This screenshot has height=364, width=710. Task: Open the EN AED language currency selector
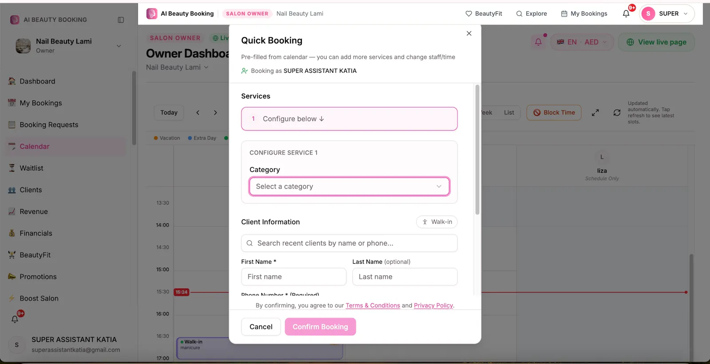click(x=582, y=42)
